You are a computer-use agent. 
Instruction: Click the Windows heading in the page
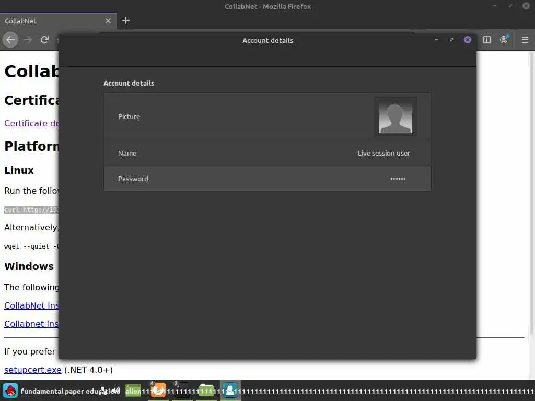(x=29, y=266)
